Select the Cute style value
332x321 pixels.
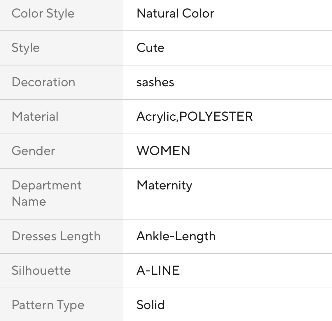point(150,48)
